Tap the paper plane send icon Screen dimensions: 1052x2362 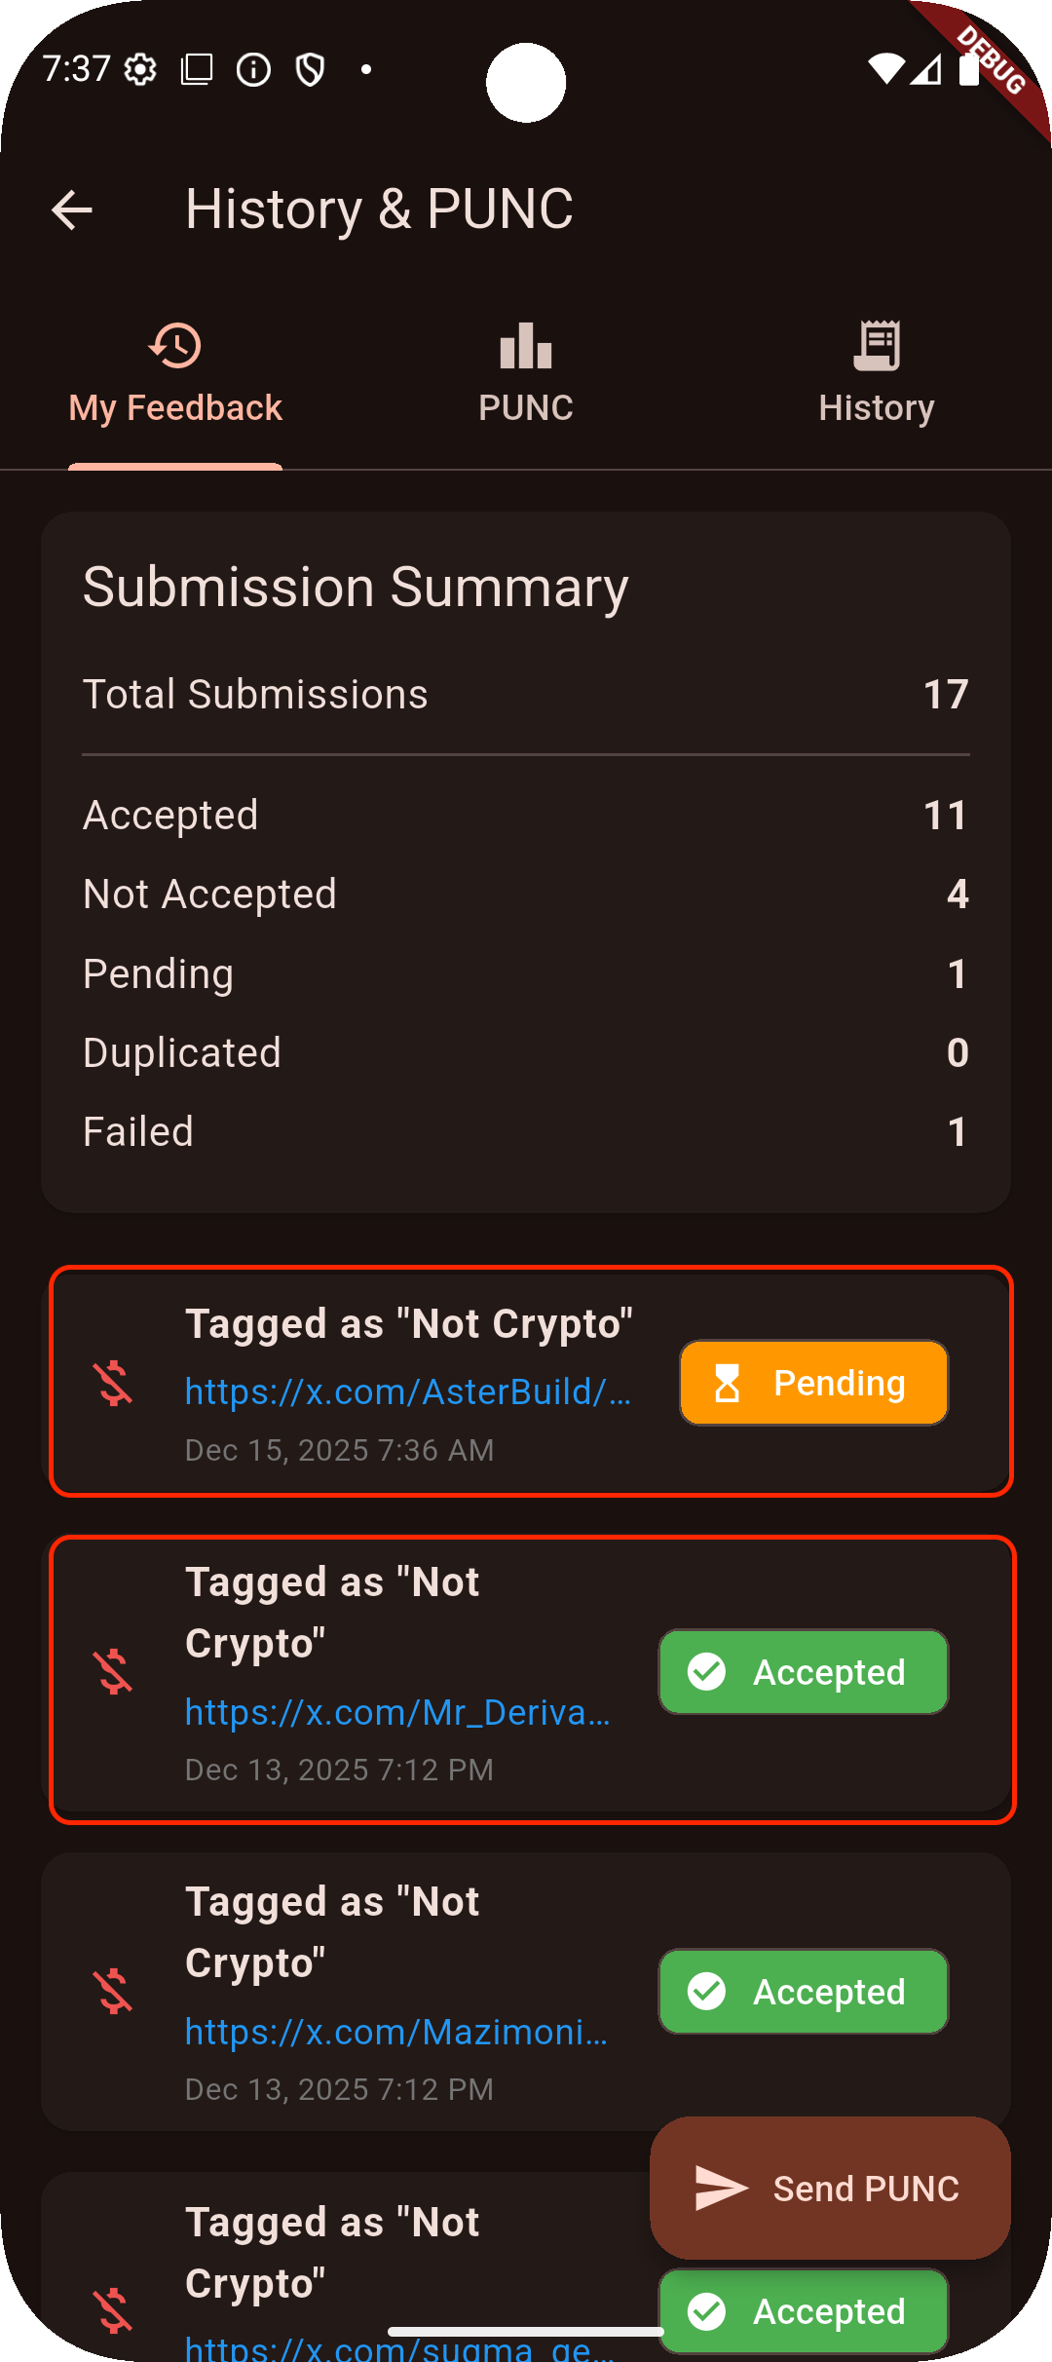click(721, 2188)
